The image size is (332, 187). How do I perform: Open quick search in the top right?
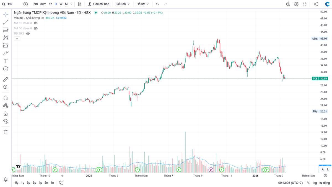tap(288, 4)
